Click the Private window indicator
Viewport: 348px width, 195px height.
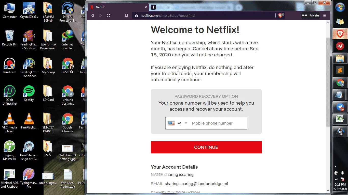coord(311,15)
